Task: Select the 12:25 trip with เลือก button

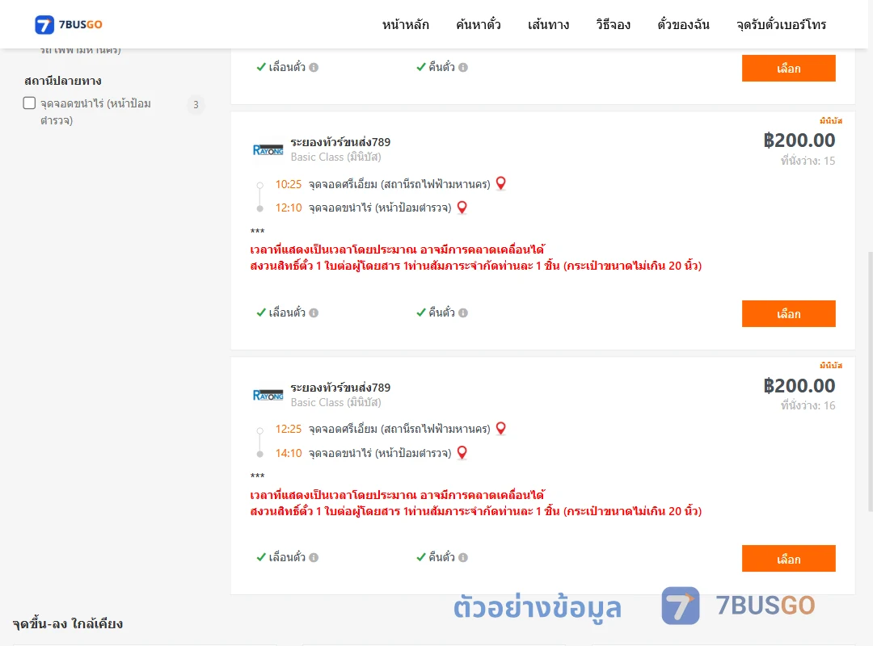Action: (x=788, y=559)
